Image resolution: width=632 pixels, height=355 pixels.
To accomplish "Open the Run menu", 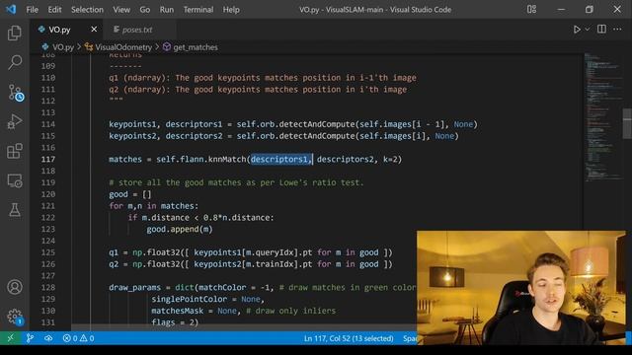I will point(167,10).
